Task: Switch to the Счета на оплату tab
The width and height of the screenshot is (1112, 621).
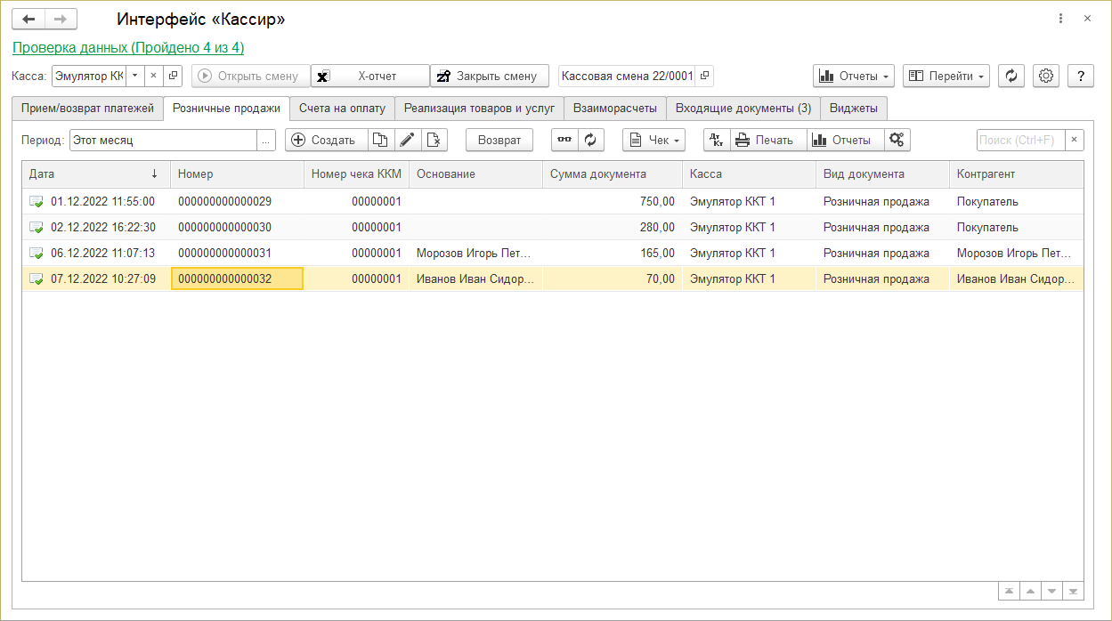Action: [x=342, y=109]
